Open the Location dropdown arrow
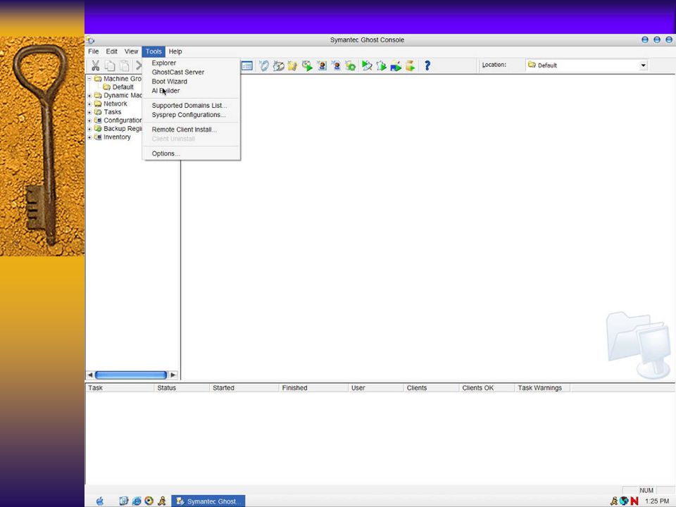 coord(643,65)
